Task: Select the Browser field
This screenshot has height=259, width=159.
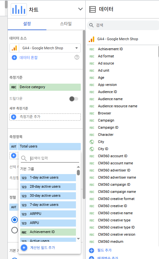Action: pos(104,113)
